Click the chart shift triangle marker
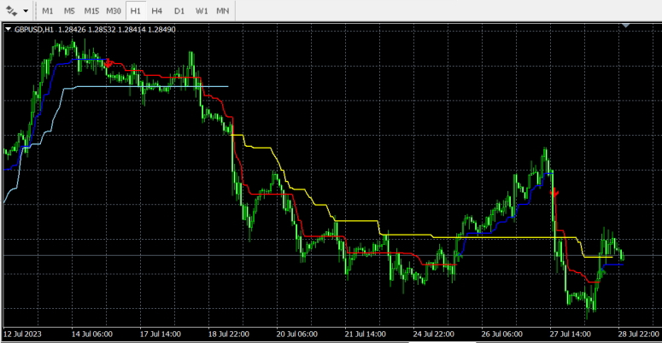This screenshot has width=662, height=343. [x=626, y=26]
